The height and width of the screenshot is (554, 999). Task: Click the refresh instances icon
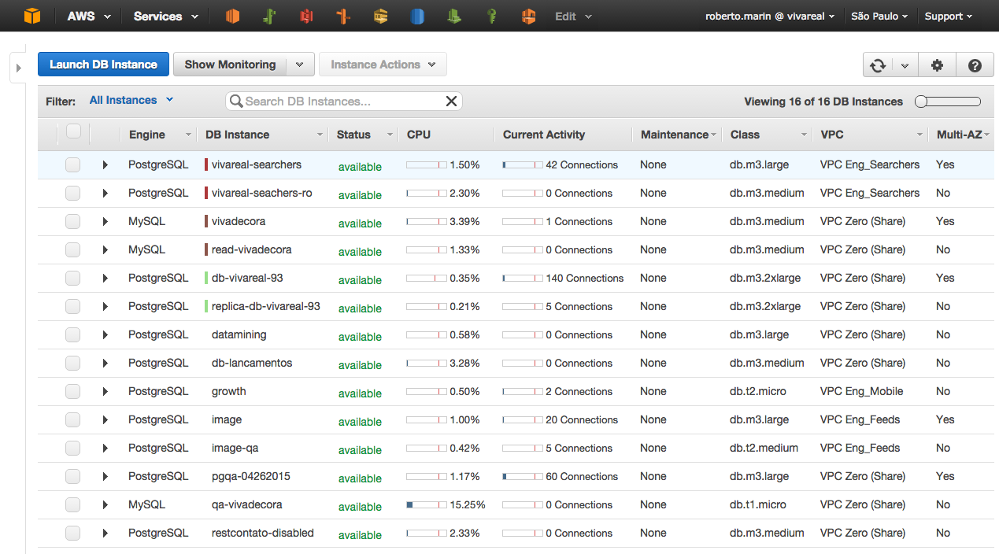point(879,65)
